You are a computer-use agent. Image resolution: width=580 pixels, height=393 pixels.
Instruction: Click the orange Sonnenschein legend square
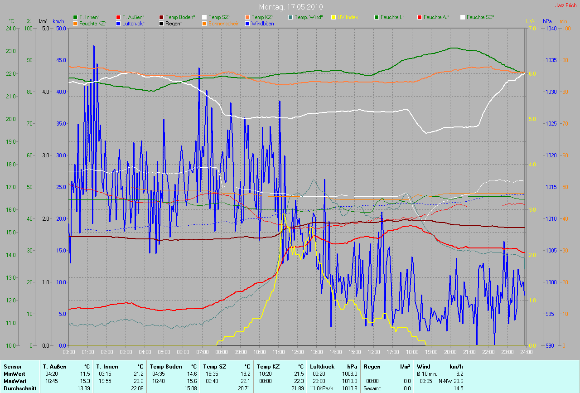coord(204,23)
